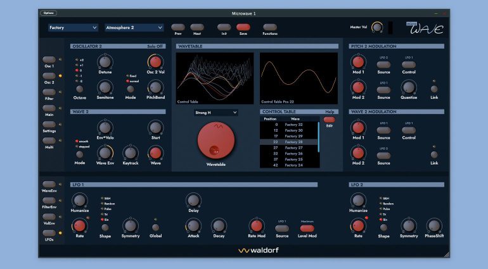This screenshot has height=269, width=488.
Task: Click the PitchBend knob
Action: point(156,87)
